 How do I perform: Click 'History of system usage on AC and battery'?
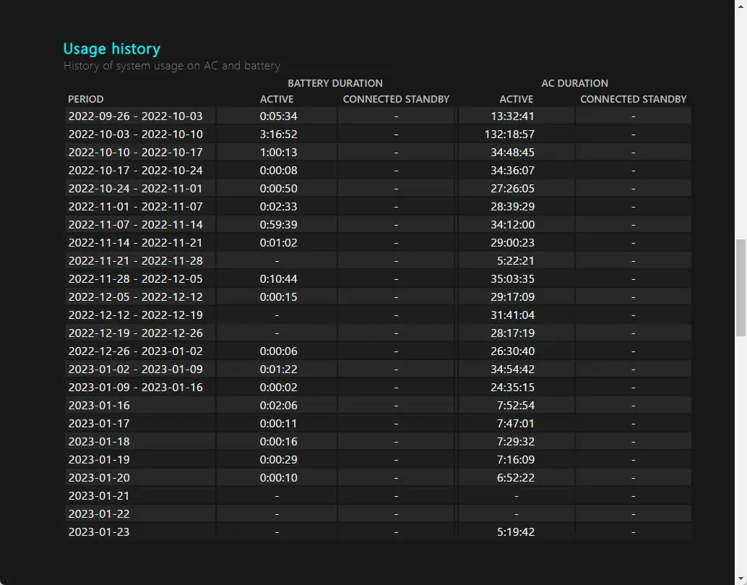pyautogui.click(x=172, y=66)
